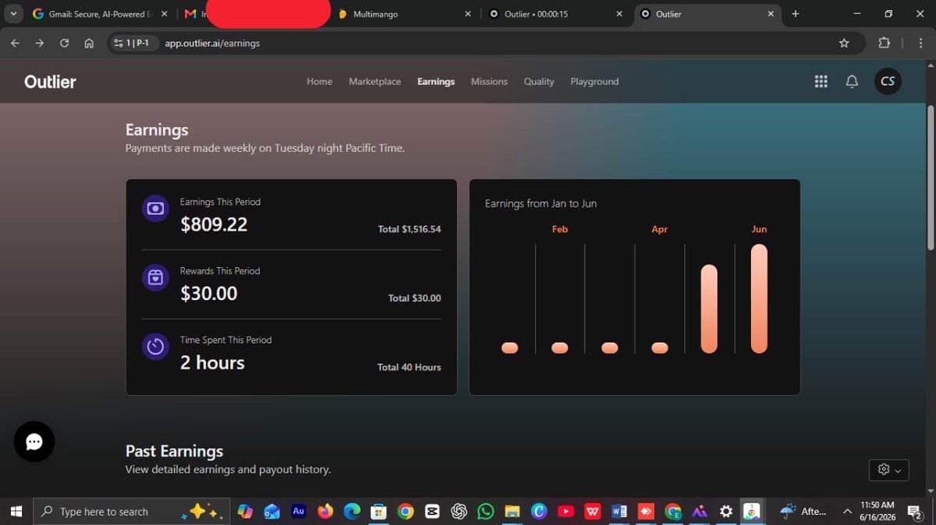The image size is (936, 525).
Task: Click the page vertical scrollbar
Action: 930,177
